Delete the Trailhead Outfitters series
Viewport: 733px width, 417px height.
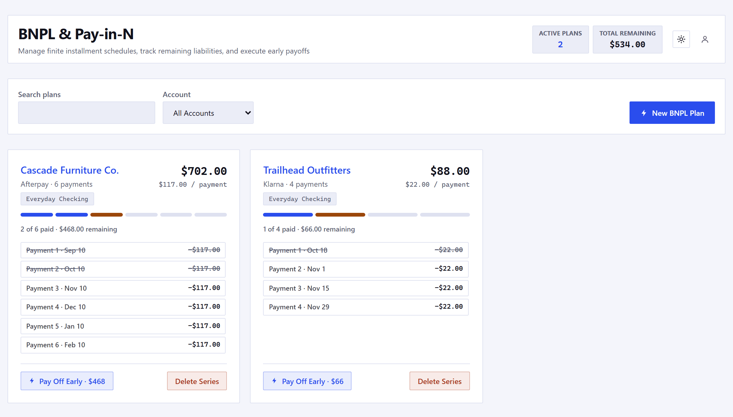(440, 381)
